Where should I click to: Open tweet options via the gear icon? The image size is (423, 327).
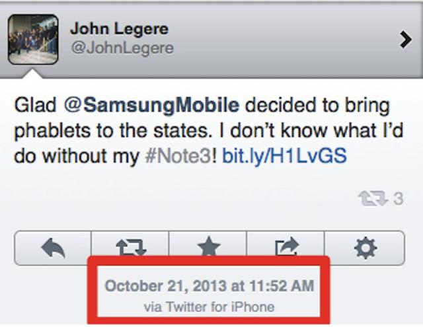point(365,247)
